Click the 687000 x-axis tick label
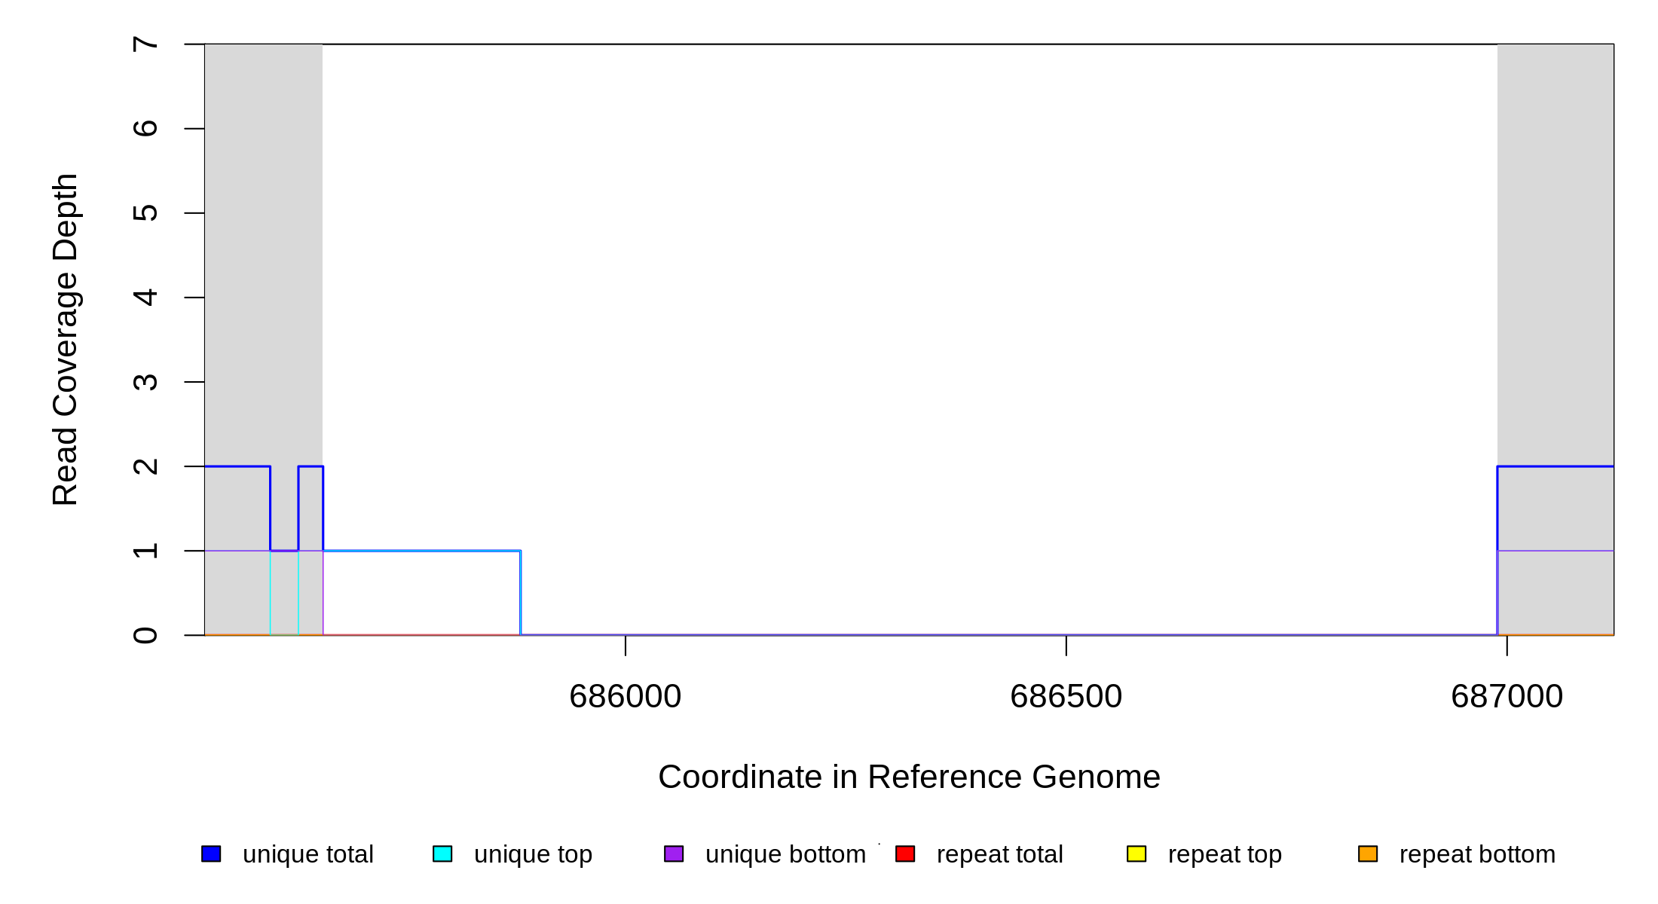The image size is (1658, 904). click(x=1507, y=697)
